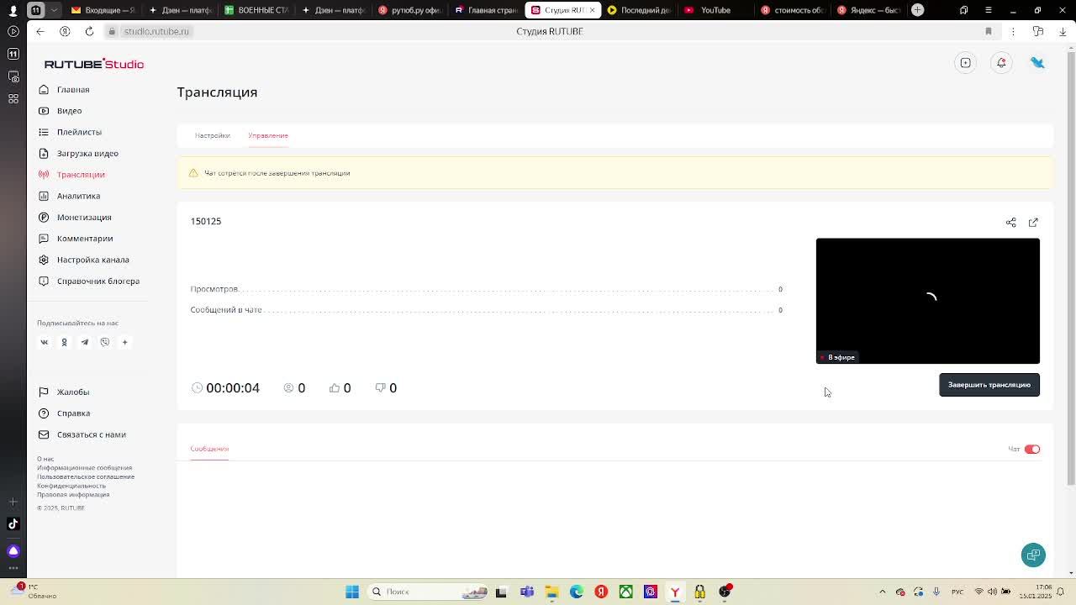Click the Viber social icon

[104, 342]
